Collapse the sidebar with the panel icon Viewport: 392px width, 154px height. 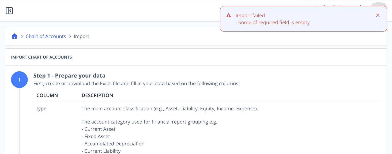click(9, 11)
